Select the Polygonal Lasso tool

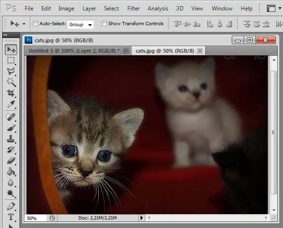(x=11, y=71)
